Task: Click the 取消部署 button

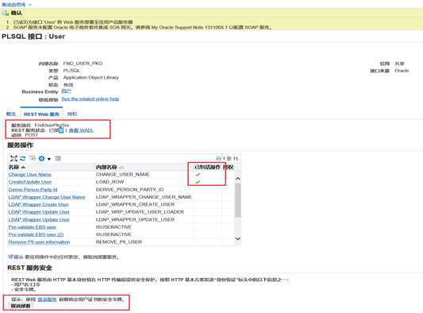Action: coord(21,306)
